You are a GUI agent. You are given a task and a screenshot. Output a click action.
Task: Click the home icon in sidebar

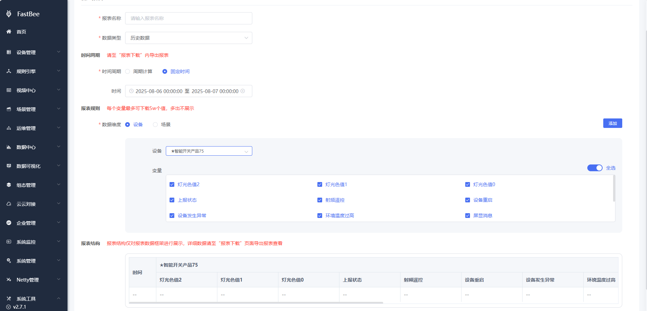click(x=9, y=31)
